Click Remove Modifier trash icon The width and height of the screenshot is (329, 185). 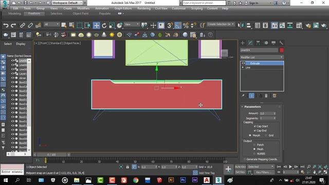point(266,96)
